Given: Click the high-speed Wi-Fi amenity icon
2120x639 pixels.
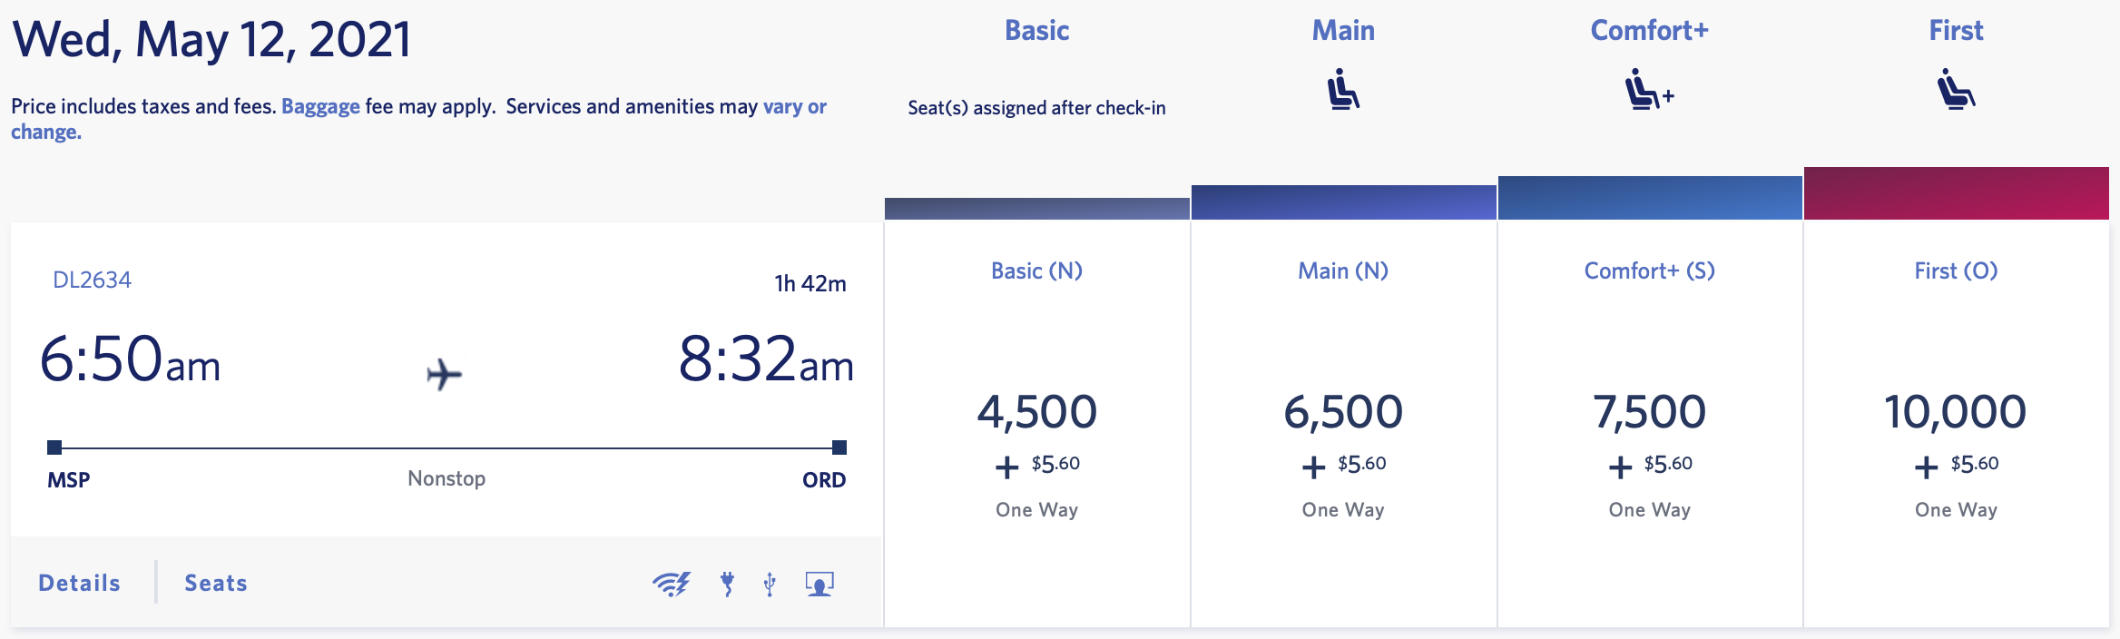Looking at the screenshot, I should pyautogui.click(x=671, y=585).
